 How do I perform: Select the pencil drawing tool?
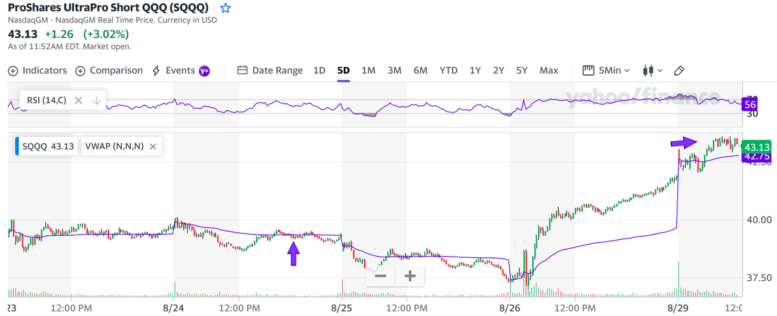[x=679, y=70]
